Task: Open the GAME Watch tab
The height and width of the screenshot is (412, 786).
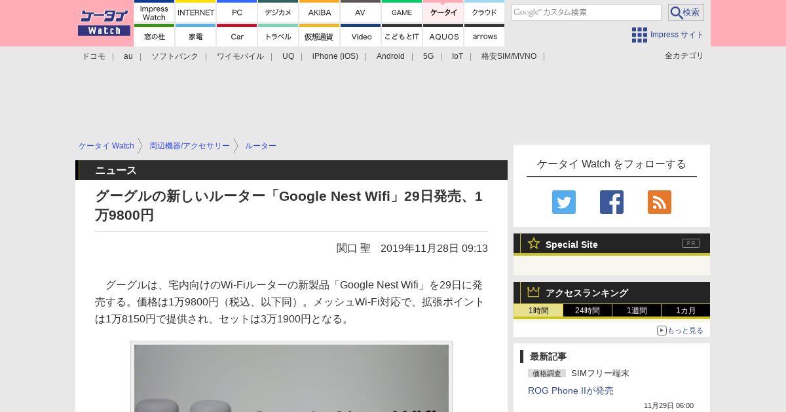Action: tap(402, 12)
